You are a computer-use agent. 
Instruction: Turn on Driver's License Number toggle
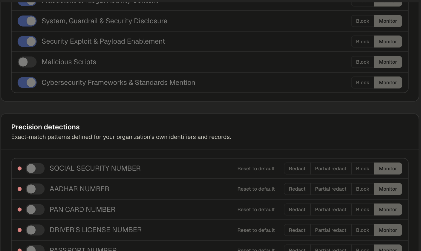point(35,230)
